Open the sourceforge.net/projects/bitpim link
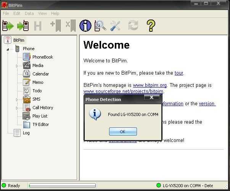Viewport: 230px width, 191px height. pos(123,91)
